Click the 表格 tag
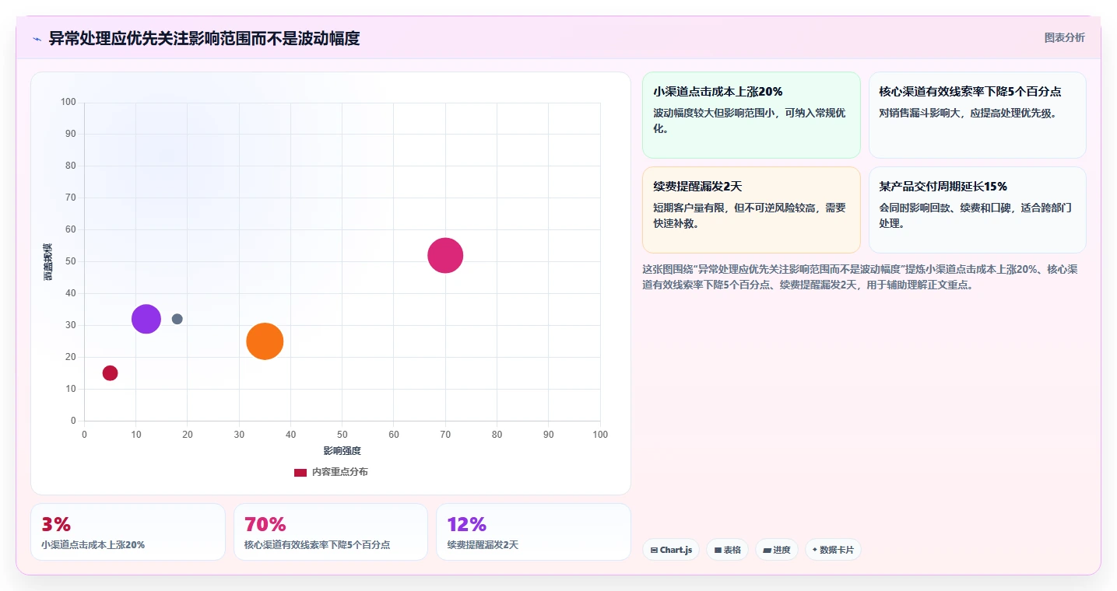The image size is (1117, 591). click(x=727, y=550)
